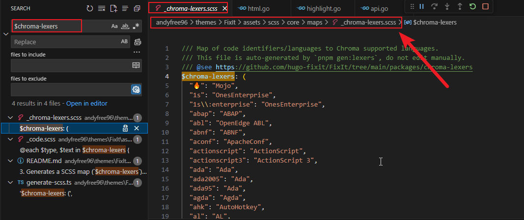Click Sass icon on _chroma-lexers.scss result
The image size is (524, 220).
[21, 118]
